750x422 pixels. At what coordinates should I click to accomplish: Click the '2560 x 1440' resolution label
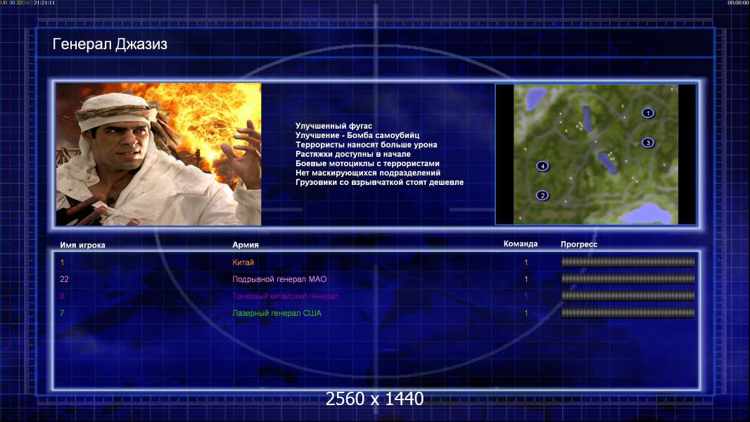click(x=374, y=399)
